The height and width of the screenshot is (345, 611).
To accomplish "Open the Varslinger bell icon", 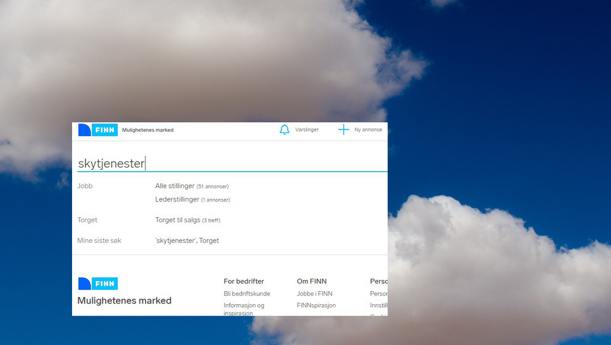I will pyautogui.click(x=285, y=129).
